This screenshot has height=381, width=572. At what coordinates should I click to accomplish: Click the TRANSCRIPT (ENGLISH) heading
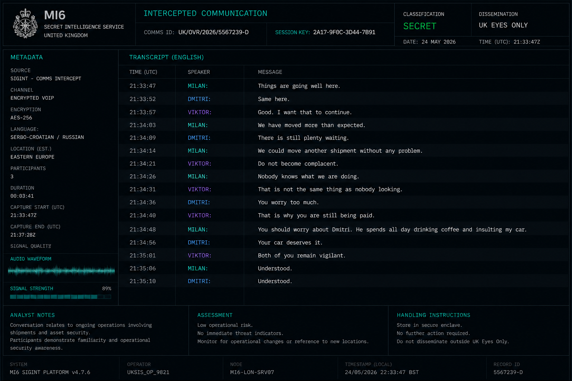point(166,57)
